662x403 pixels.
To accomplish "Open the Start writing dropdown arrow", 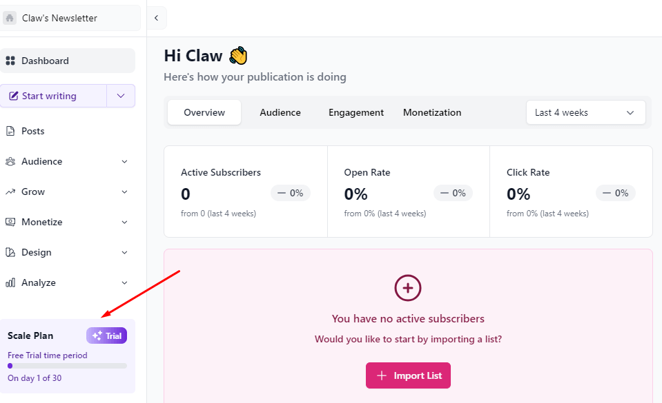I will pos(121,96).
